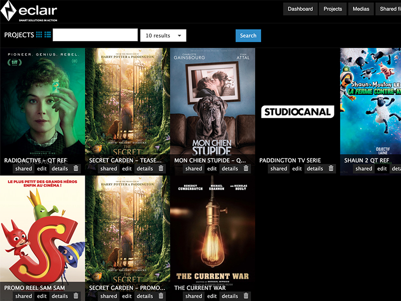Image resolution: width=401 pixels, height=301 pixels.
Task: Click the MON CHIEN STUPIDE – Q... title
Action: click(210, 161)
